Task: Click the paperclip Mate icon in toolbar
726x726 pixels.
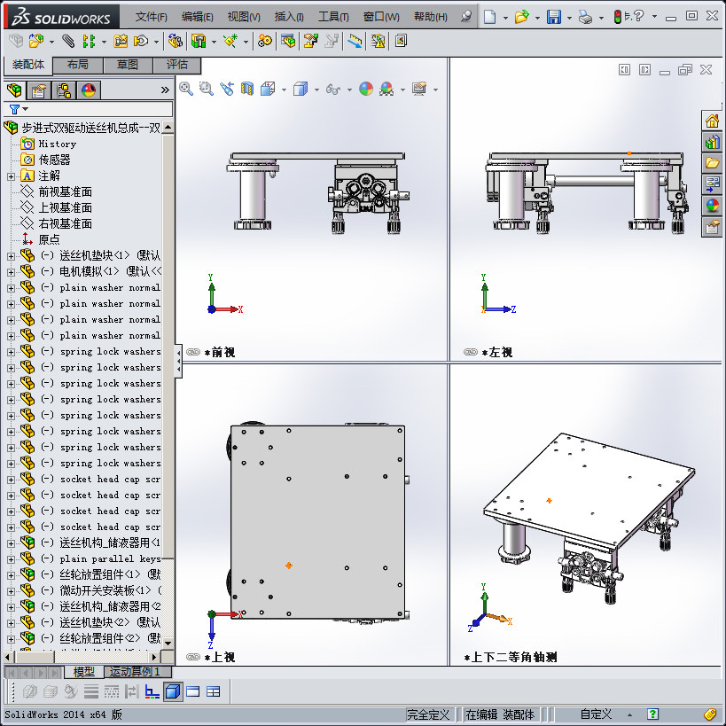Action: coord(68,41)
